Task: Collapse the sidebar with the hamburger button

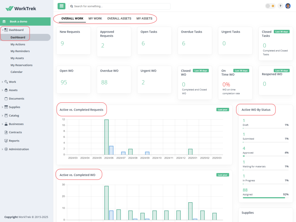Action: [61, 6]
